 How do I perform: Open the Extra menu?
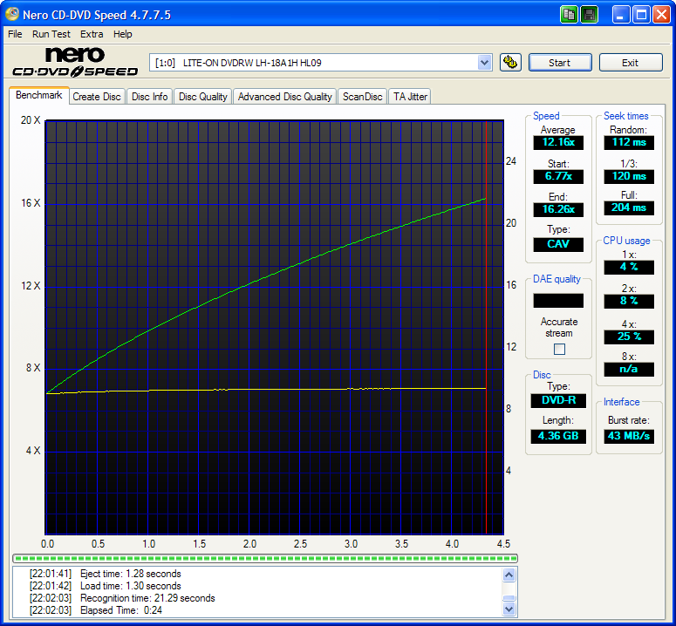[92, 34]
